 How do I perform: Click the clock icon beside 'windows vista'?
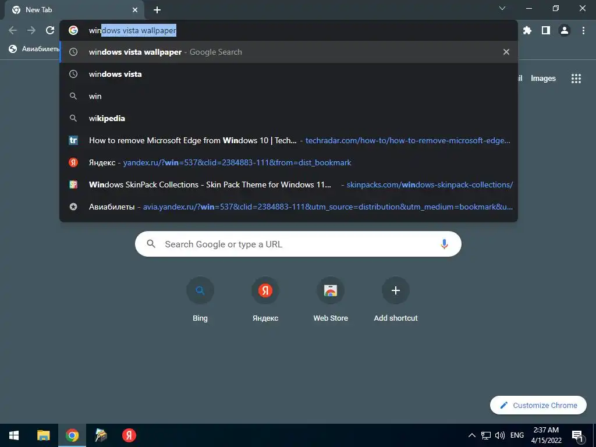pos(73,74)
